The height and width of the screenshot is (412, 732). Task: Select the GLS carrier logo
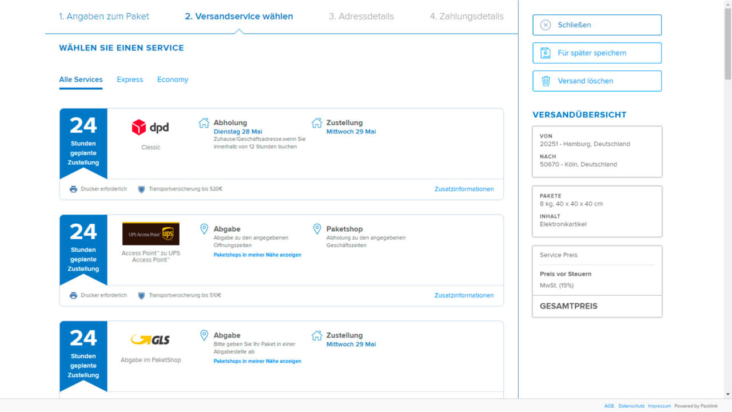click(150, 339)
